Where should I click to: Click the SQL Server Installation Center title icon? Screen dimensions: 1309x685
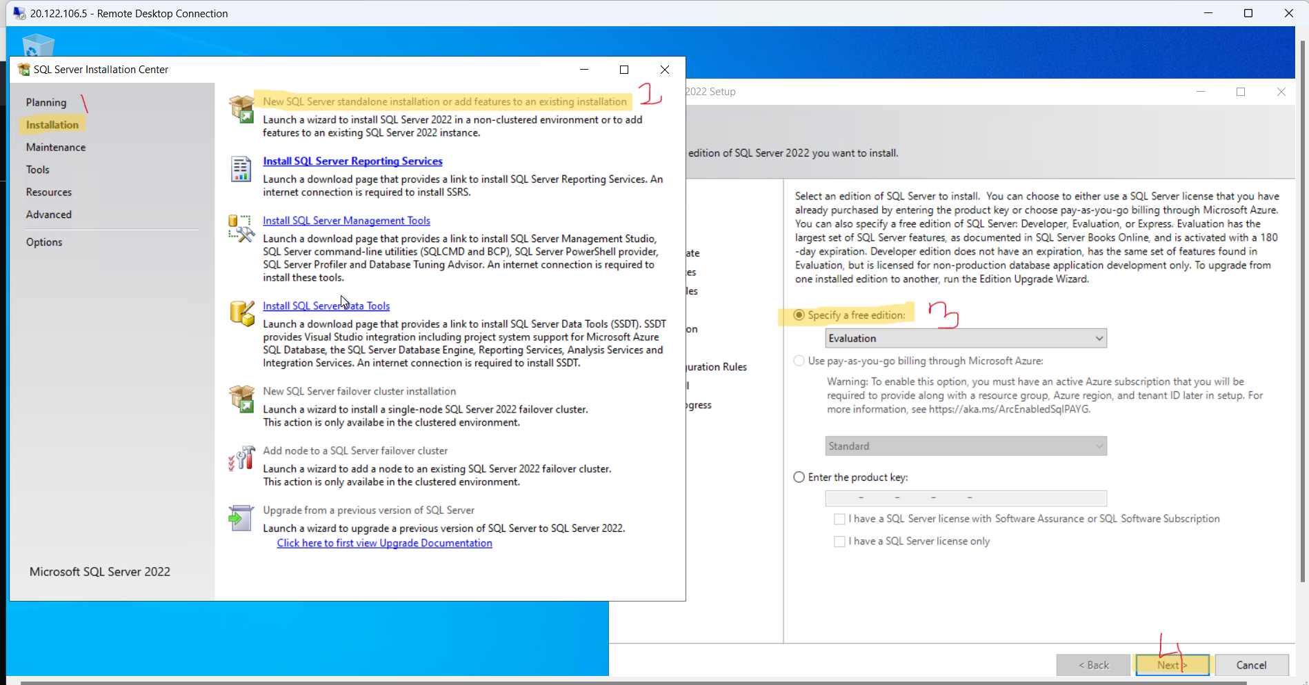pos(23,69)
